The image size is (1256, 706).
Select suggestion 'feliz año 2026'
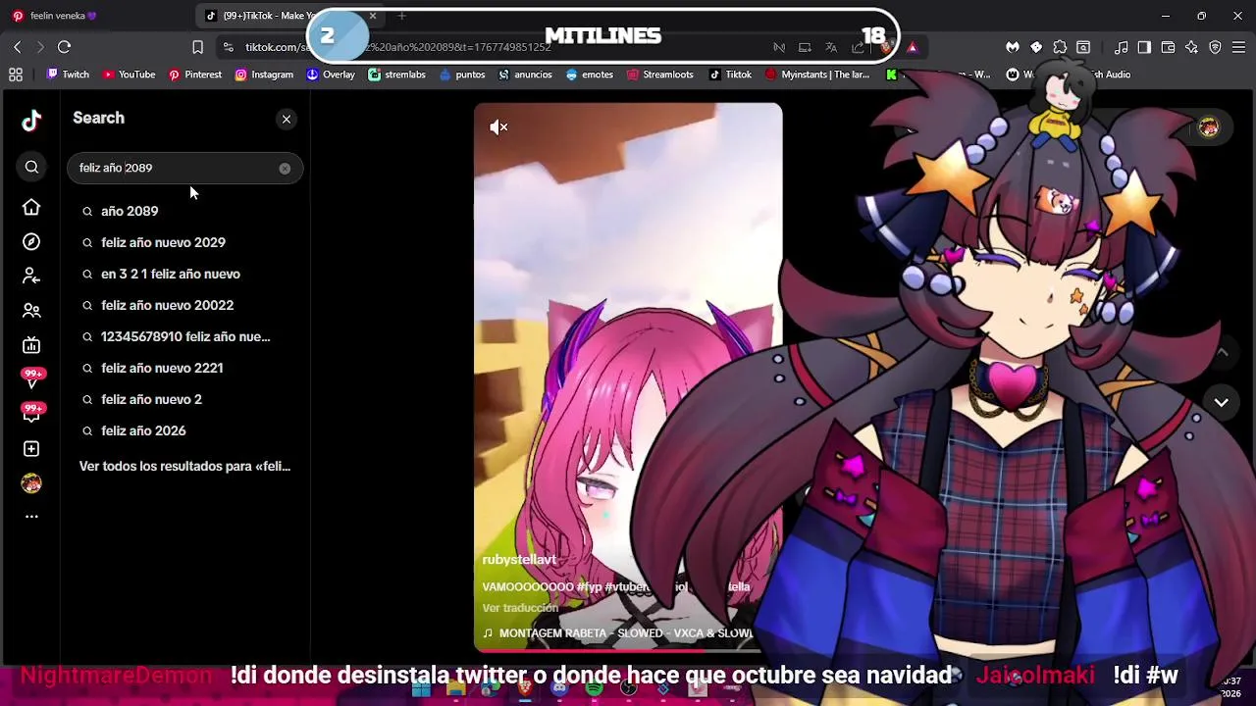[x=143, y=430]
